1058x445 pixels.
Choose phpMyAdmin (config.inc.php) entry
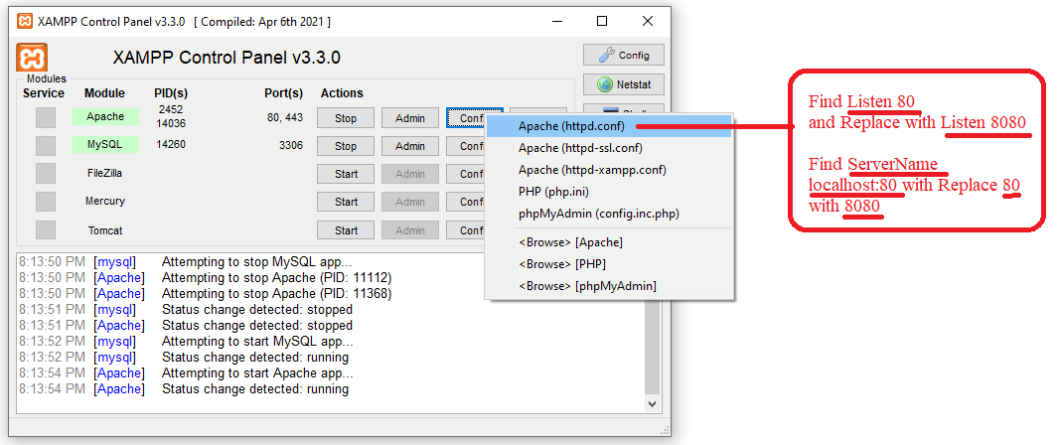click(609, 214)
